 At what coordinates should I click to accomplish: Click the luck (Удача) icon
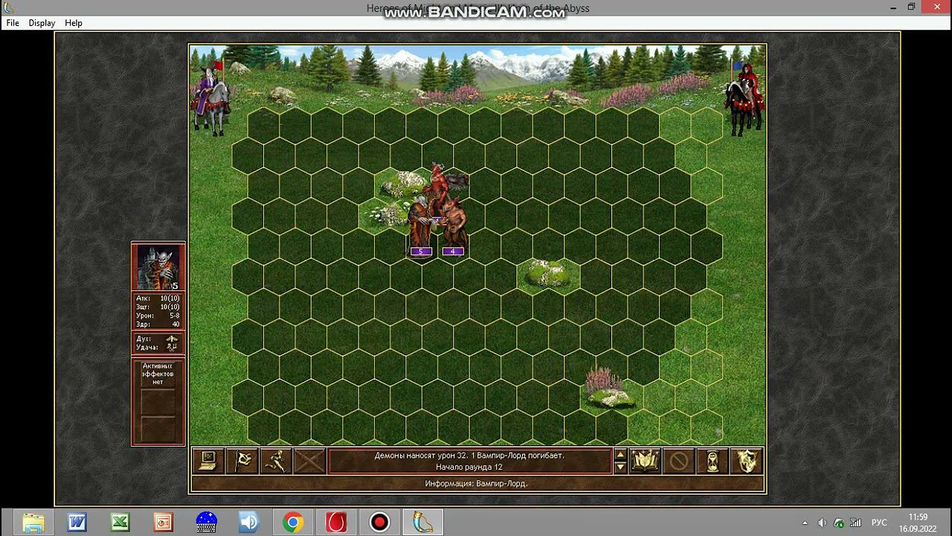tap(172, 348)
